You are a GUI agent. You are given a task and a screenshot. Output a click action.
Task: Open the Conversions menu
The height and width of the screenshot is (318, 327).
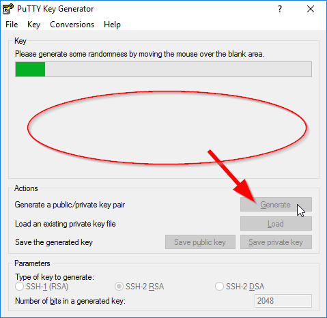point(72,25)
